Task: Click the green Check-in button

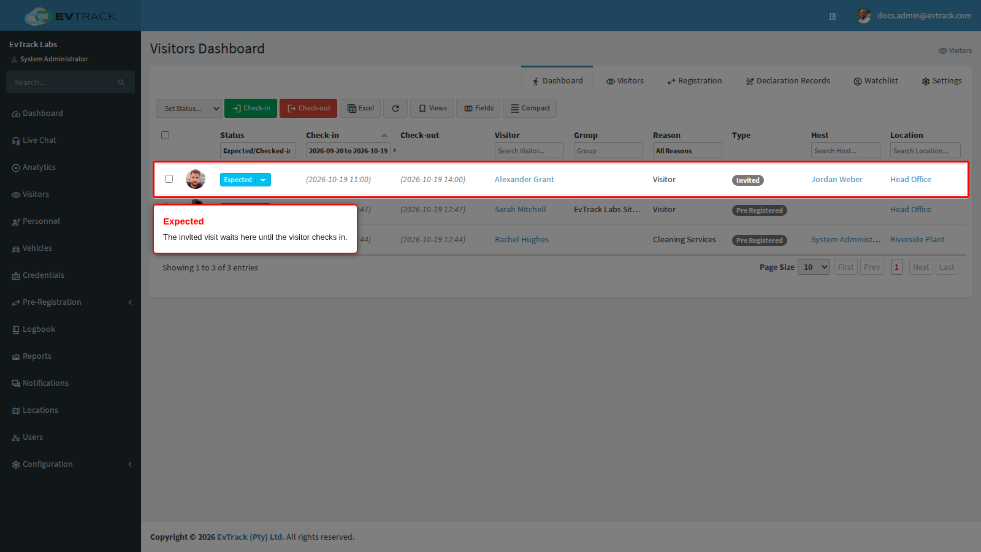Action: point(251,109)
